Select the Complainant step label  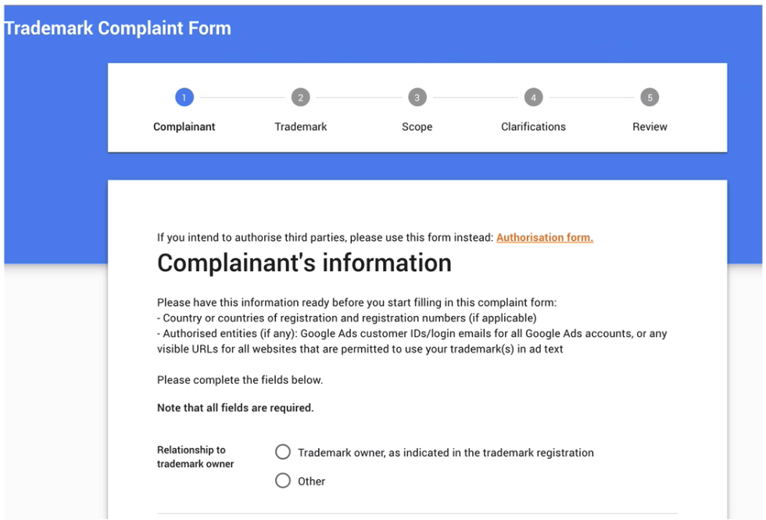coord(184,127)
